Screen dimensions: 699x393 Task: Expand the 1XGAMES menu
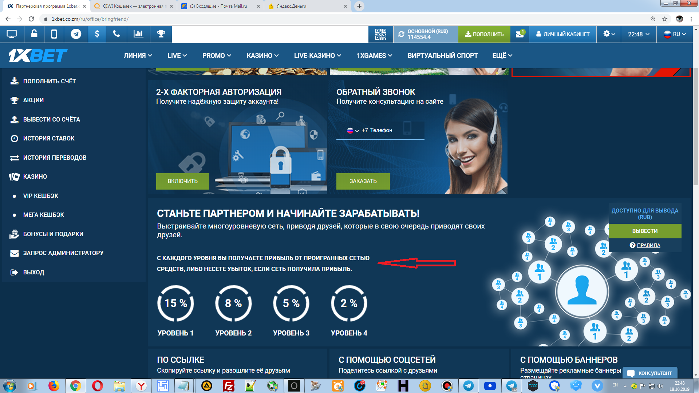pos(374,55)
